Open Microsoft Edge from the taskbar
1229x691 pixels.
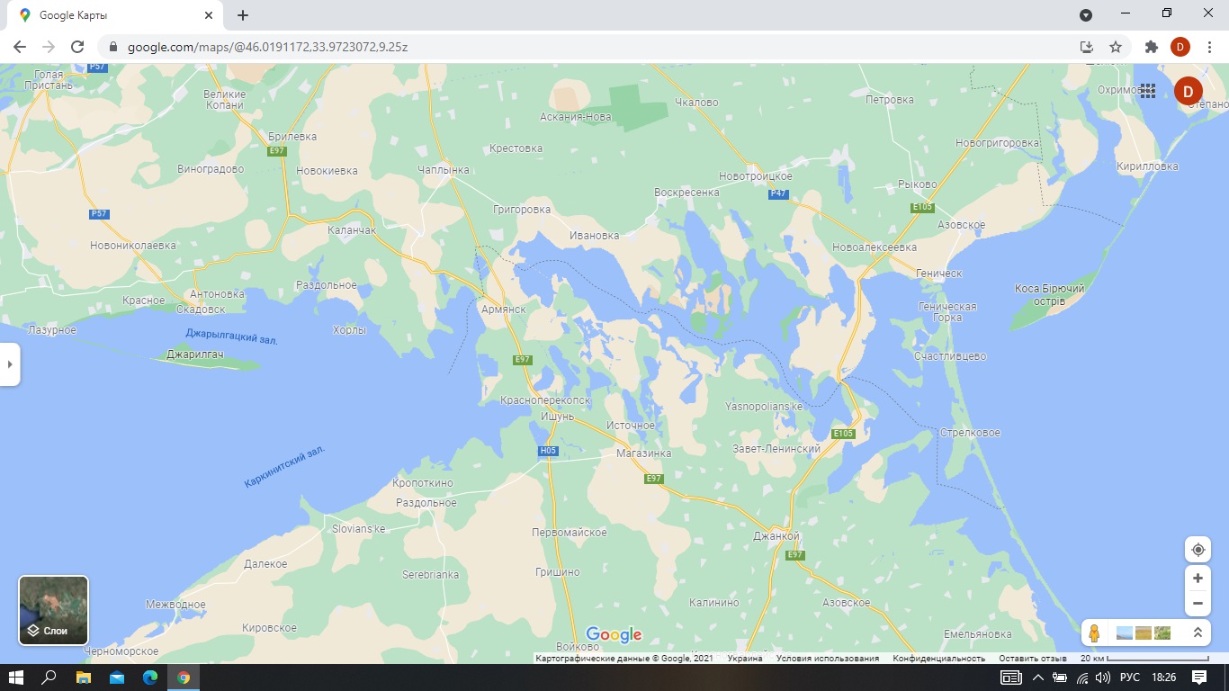150,678
